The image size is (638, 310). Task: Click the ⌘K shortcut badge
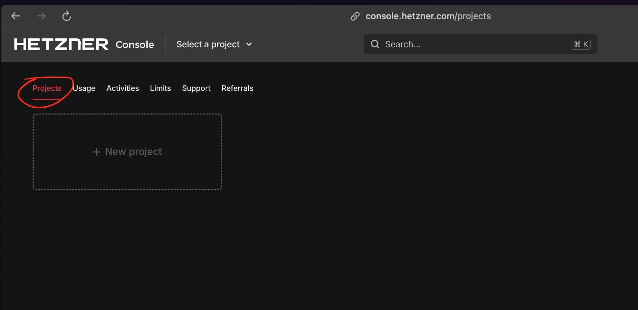pyautogui.click(x=581, y=44)
